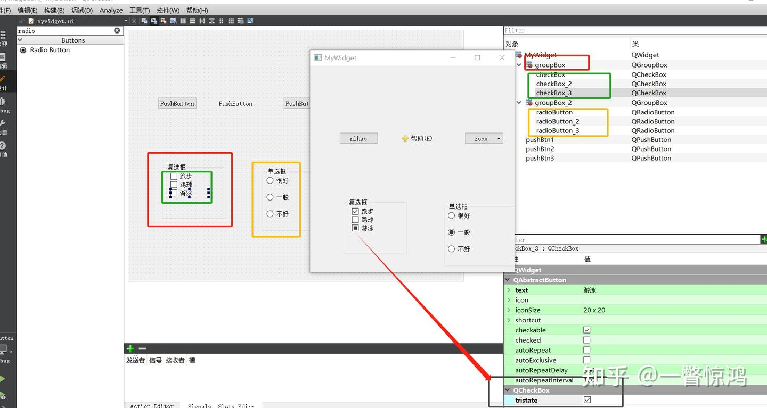Select radioButton_3 in the object tree

(558, 130)
